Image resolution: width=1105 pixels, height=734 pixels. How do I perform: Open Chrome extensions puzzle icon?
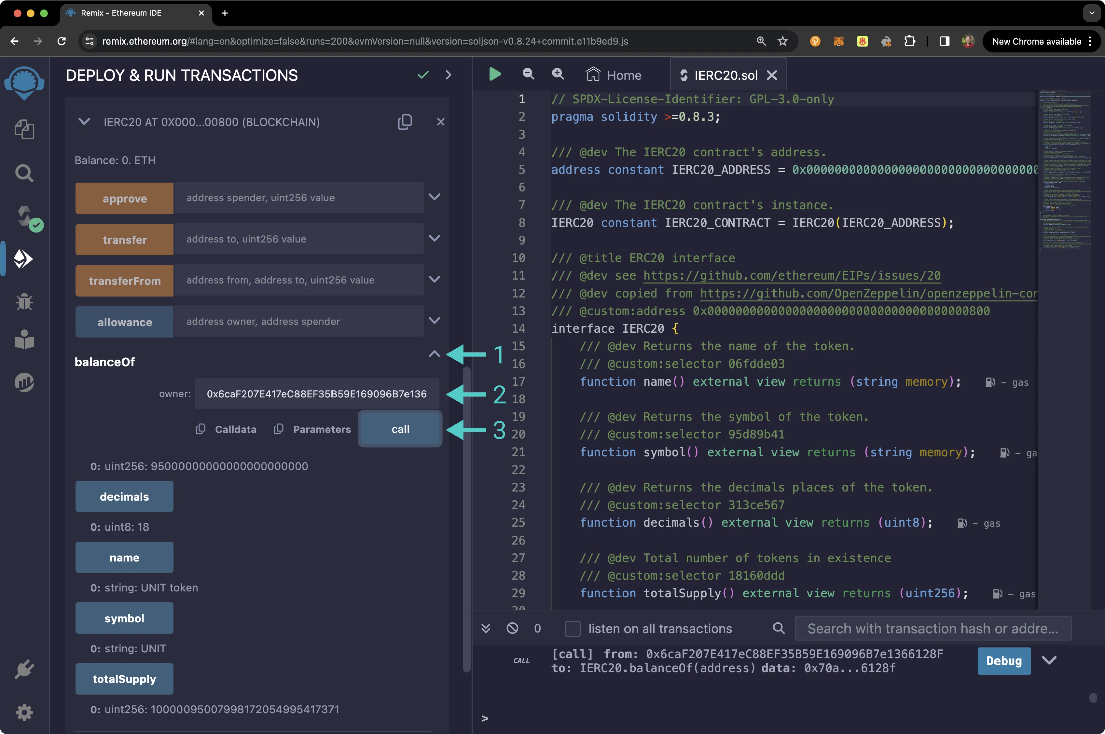909,41
